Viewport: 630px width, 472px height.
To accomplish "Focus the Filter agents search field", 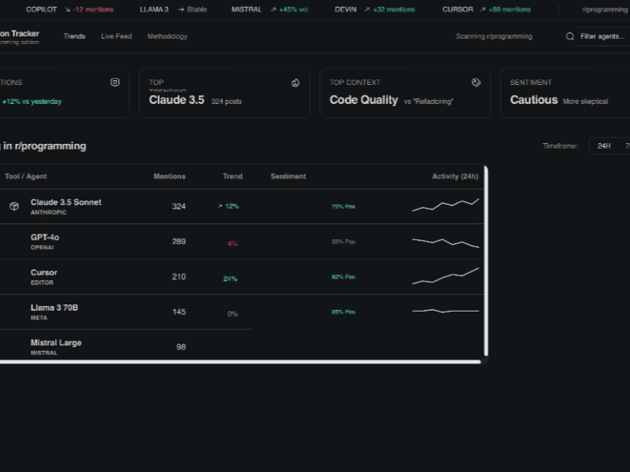I will 602,36.
